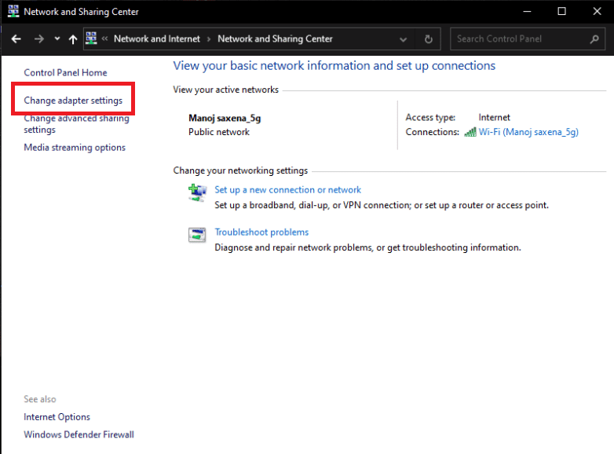
Task: Click the double chevron before Network and Internet
Action: click(104, 38)
